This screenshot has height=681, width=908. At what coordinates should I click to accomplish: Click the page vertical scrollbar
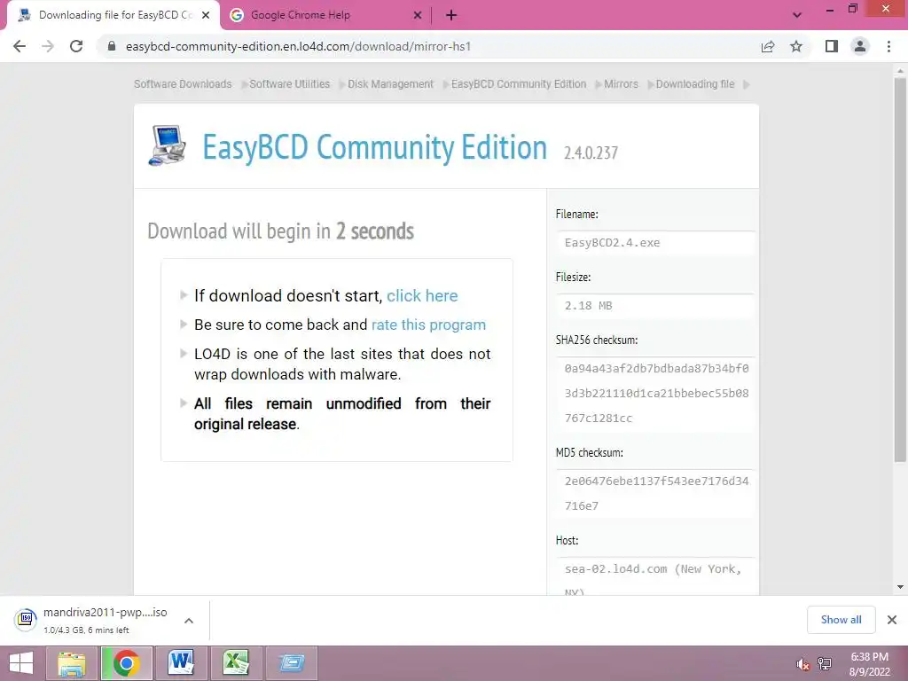coord(900,270)
